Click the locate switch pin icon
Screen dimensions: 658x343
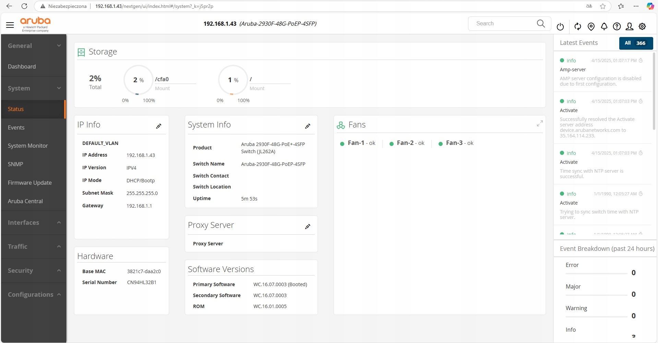tap(591, 26)
